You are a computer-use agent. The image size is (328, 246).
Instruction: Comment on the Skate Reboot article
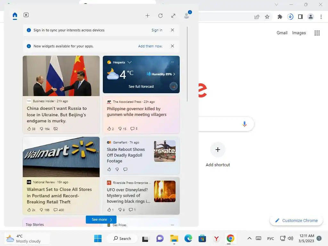click(x=125, y=169)
